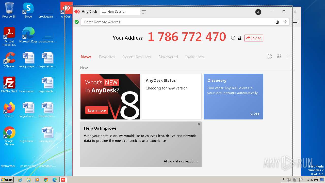Open Internet Explorer from the taskbar
The image size is (325, 183).
(20, 180)
